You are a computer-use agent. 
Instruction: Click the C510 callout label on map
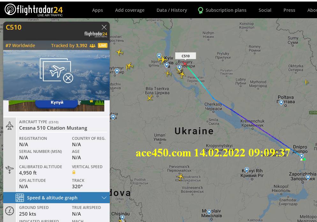coord(185,56)
